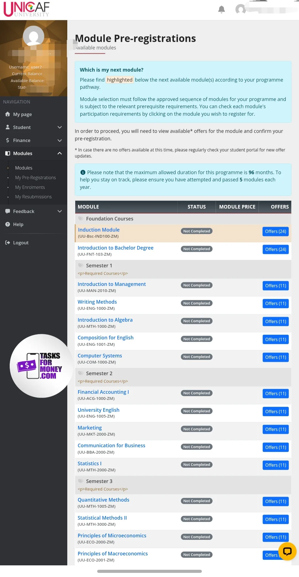This screenshot has width=299, height=577.
Task: Open Introduction to Bachelor Degree module
Action: click(x=115, y=248)
